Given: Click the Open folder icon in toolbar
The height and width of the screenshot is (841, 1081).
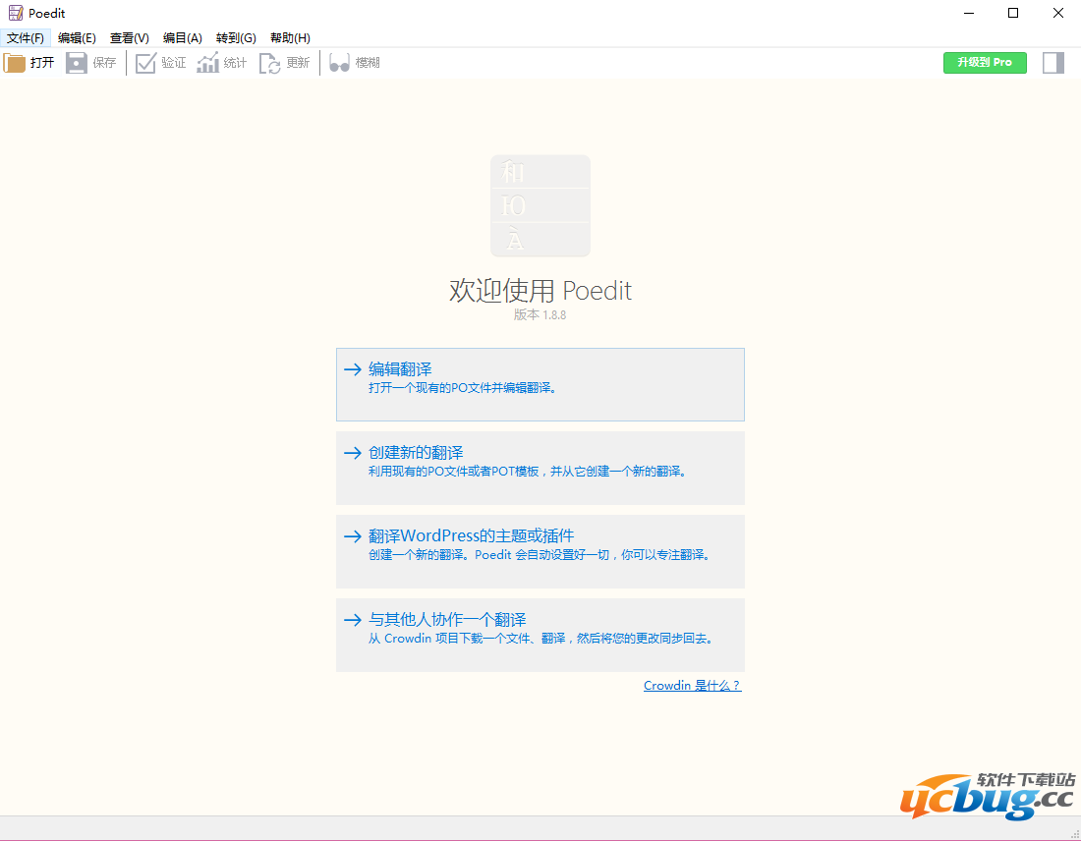Looking at the screenshot, I should pos(15,63).
